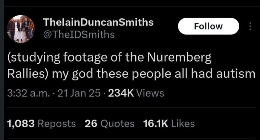View the 234K Views analytics
260x140 pixels.
tap(136, 93)
